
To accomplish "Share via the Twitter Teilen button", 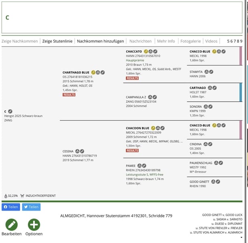I will click(31, 207).
